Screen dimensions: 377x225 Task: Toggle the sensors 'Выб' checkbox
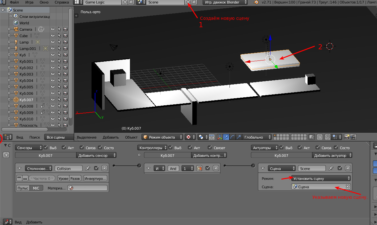coord(45,148)
